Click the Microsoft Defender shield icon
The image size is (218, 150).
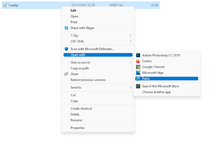pyautogui.click(x=66, y=49)
